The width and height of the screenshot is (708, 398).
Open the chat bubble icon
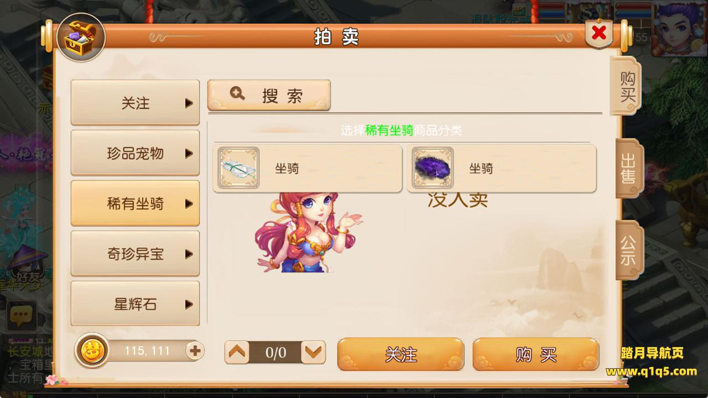click(21, 316)
